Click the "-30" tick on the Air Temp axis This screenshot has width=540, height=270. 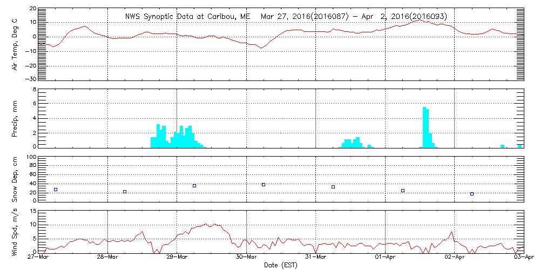31,79
